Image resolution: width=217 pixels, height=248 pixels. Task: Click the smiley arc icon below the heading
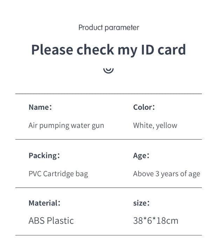point(108,70)
